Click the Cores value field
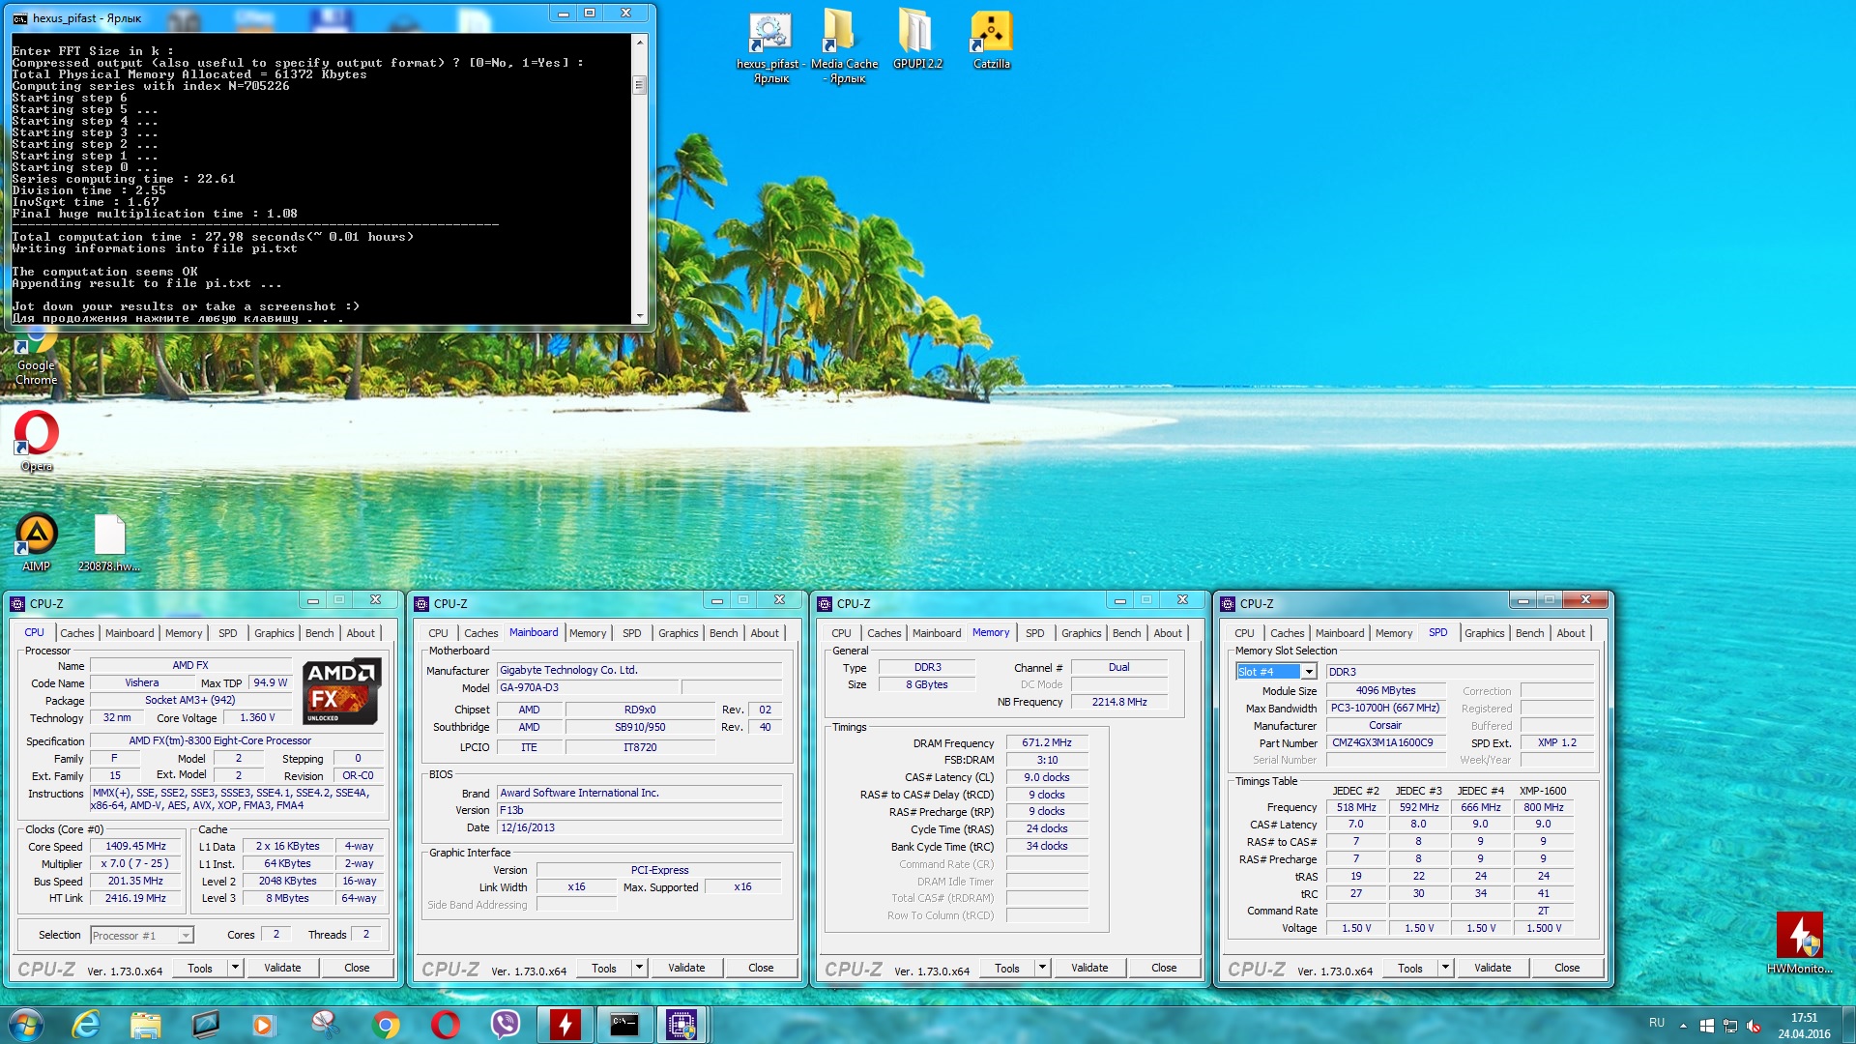Image resolution: width=1856 pixels, height=1044 pixels. point(275,935)
